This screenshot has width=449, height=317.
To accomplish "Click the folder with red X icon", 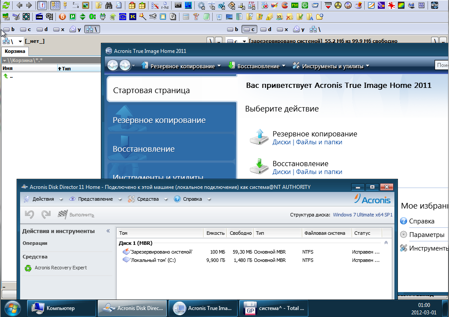I will pyautogui.click(x=290, y=17).
